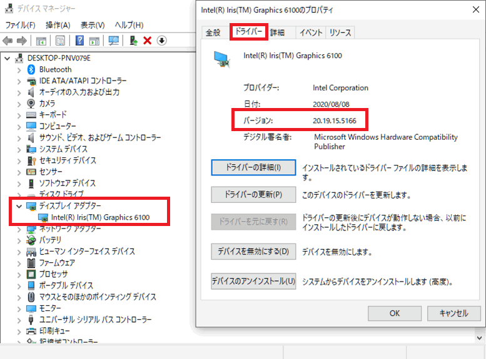Select the ソフトウェア デバイス tree item
486x359 pixels.
[x=68, y=183]
